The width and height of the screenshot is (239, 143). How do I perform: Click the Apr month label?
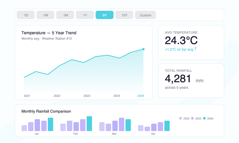[x=153, y=134]
